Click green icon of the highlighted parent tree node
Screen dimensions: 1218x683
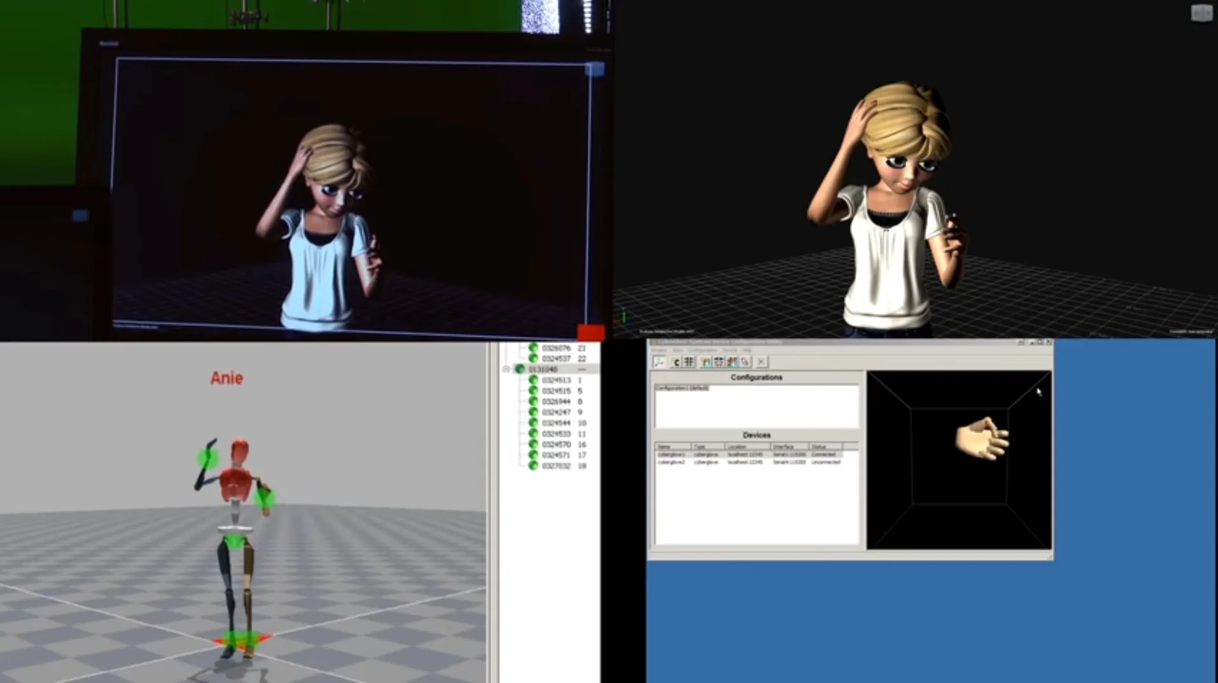(x=520, y=369)
